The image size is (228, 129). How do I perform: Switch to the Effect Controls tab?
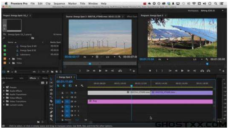[x=132, y=17]
